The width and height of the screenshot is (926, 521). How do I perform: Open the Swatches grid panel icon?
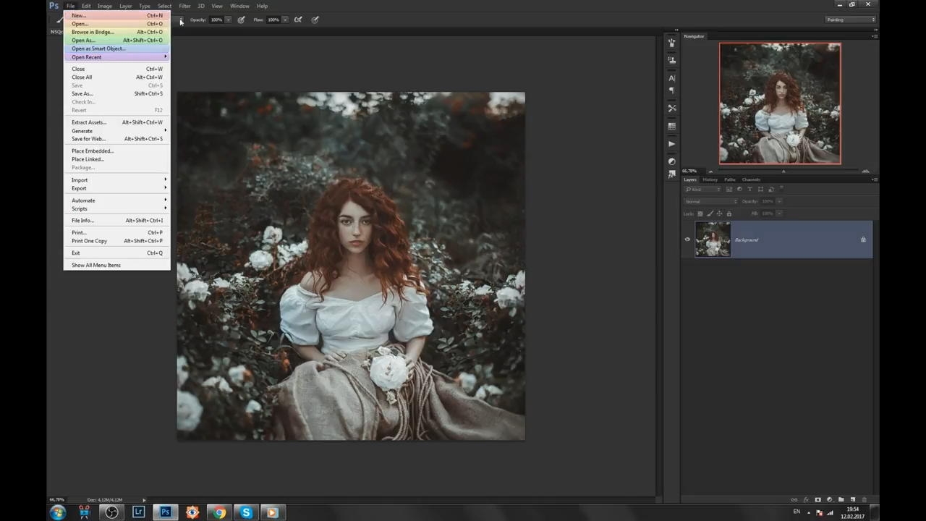(672, 127)
